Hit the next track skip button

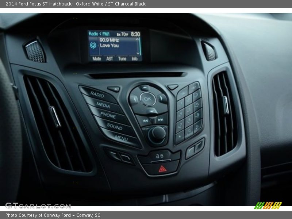coord(161,120)
